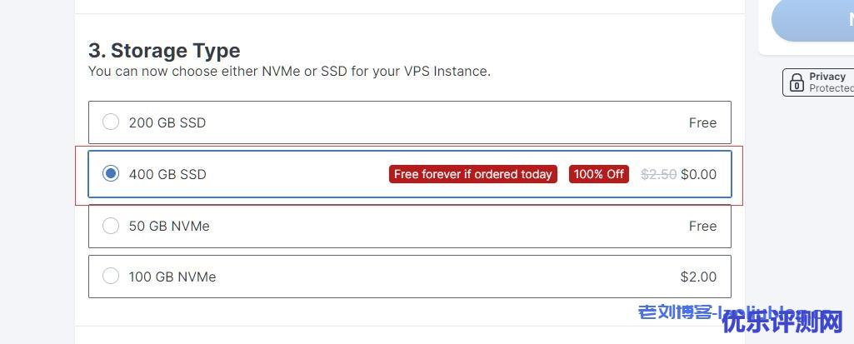Image resolution: width=854 pixels, height=344 pixels.
Task: Click the "50 GB NVMe" label text
Action: pos(169,226)
